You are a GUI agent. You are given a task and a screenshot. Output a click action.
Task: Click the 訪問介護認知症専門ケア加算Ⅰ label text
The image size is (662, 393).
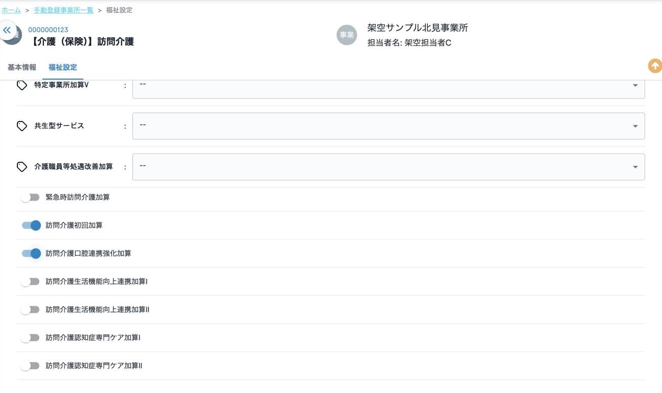[93, 338]
